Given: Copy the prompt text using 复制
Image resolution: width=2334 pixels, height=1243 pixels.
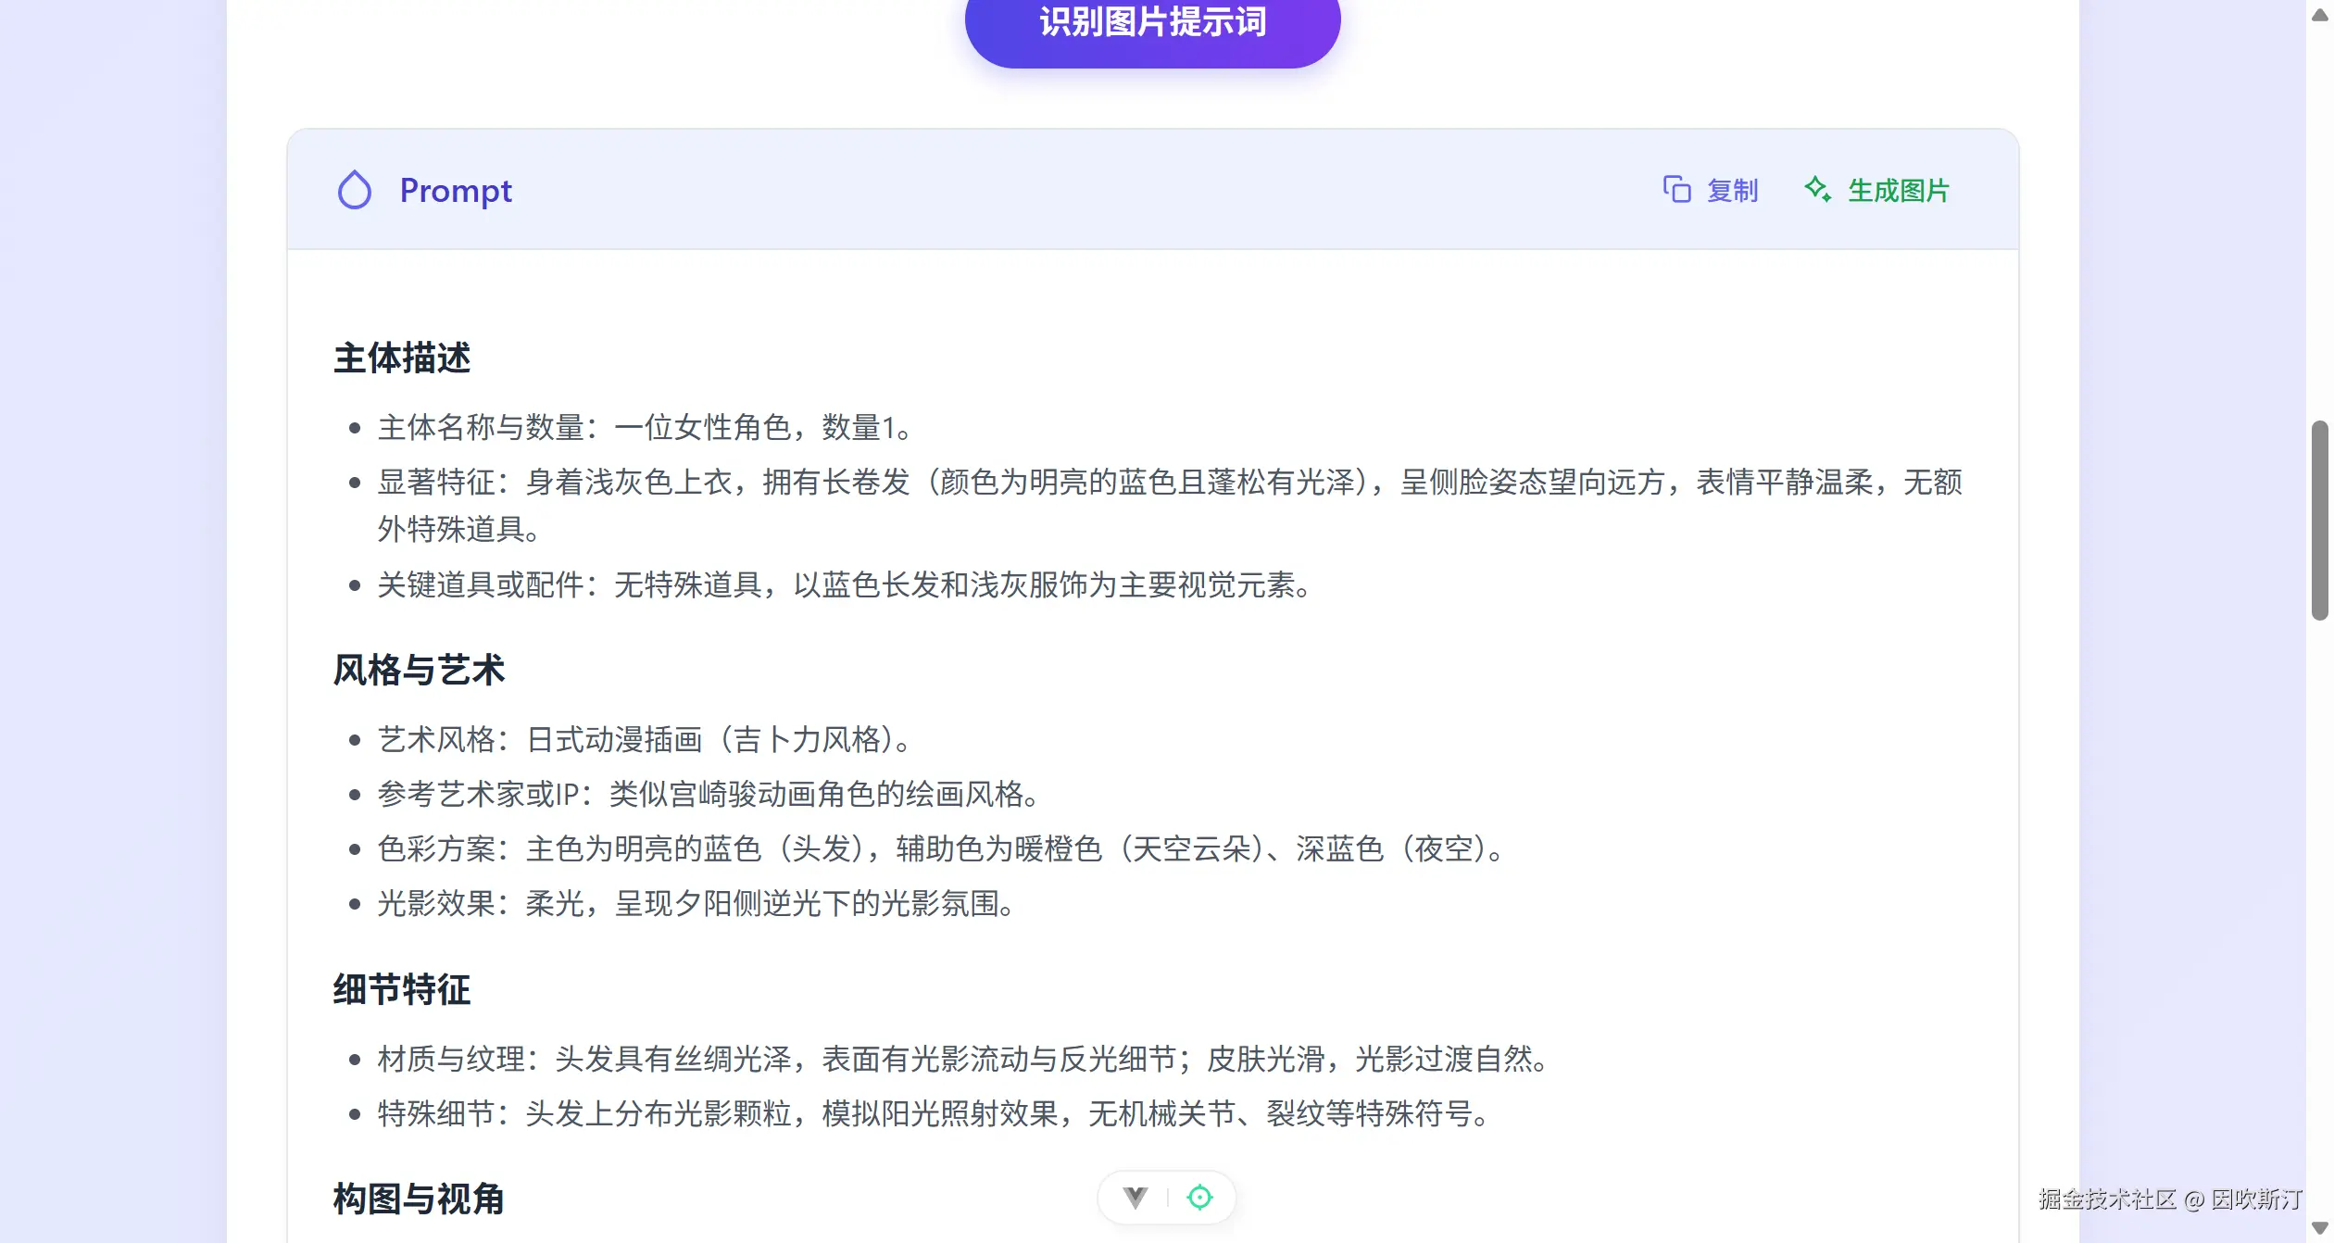Looking at the screenshot, I should [1731, 191].
